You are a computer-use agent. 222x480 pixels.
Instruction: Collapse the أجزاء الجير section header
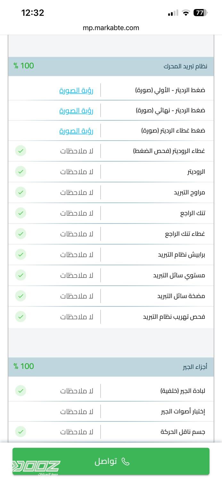111,367
